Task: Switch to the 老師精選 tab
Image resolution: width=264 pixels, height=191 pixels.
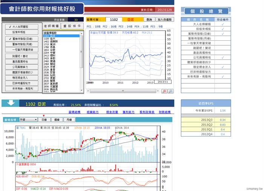Action: point(51,26)
